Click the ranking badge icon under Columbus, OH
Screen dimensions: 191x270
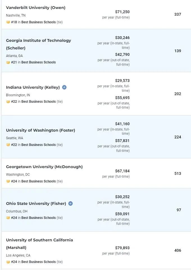click(x=8, y=218)
